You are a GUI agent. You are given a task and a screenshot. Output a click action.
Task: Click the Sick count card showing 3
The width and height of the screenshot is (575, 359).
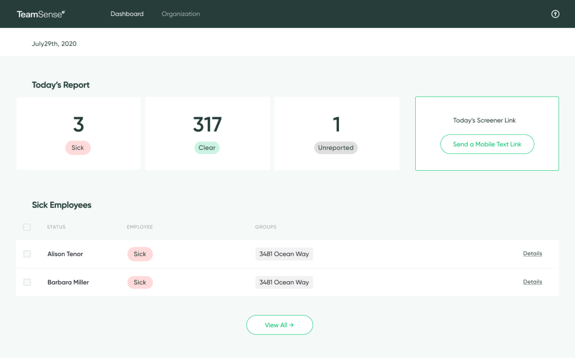(78, 133)
